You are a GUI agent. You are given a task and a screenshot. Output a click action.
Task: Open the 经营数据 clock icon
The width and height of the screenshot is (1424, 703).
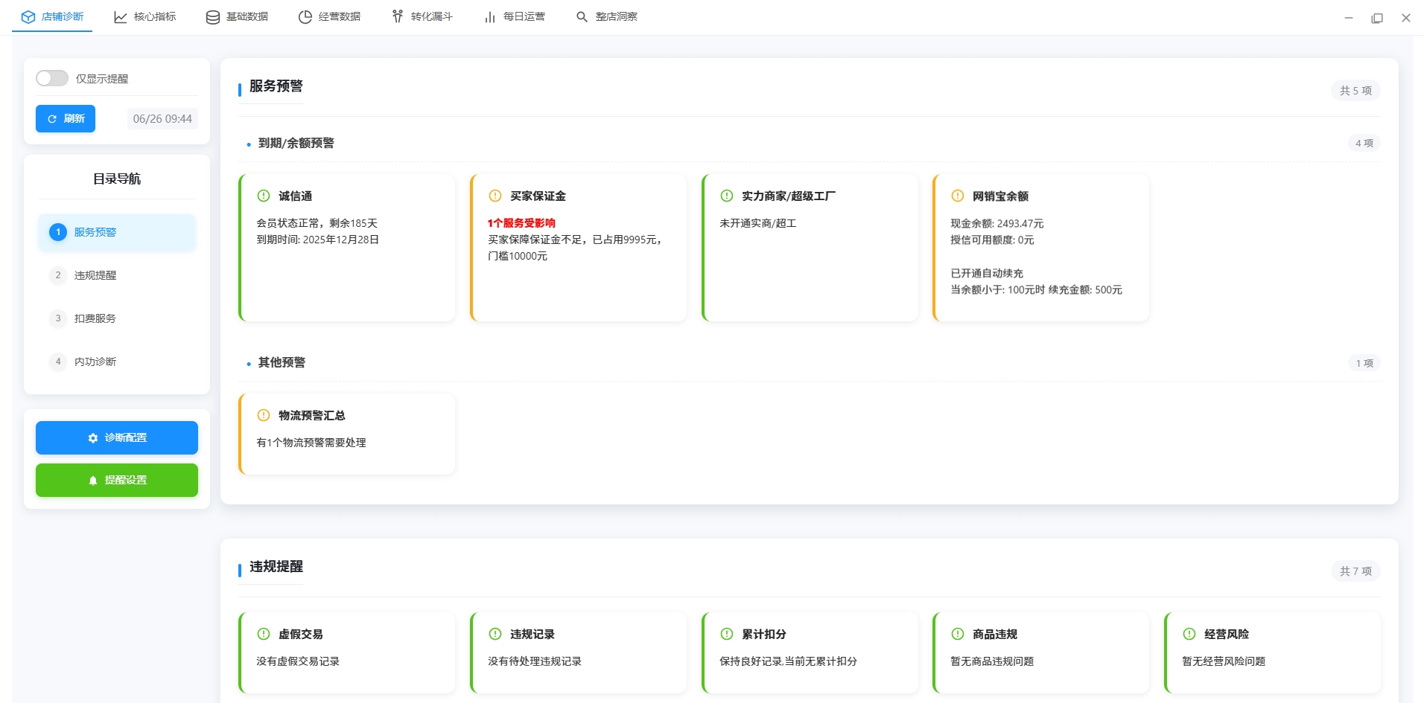(305, 16)
